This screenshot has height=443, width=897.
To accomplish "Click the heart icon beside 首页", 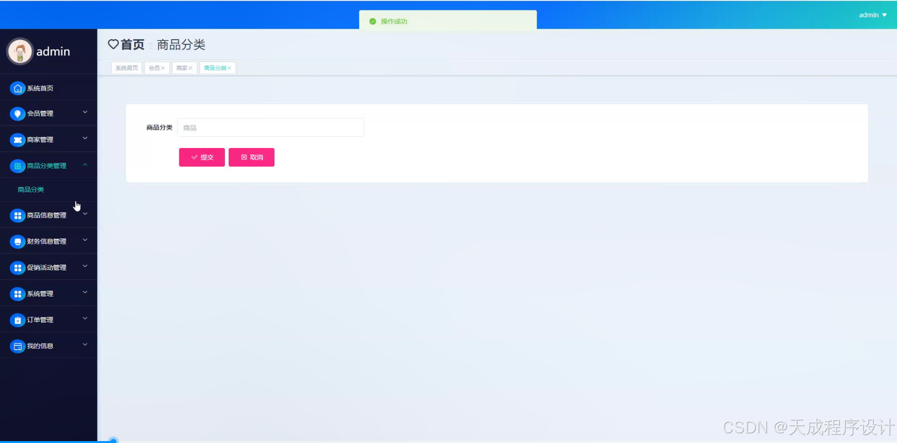I will pyautogui.click(x=113, y=44).
